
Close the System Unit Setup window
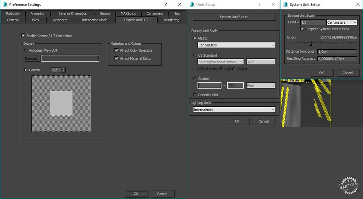coord(358,4)
